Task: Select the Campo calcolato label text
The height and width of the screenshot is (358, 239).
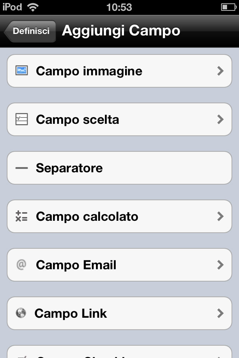Action: (x=87, y=216)
